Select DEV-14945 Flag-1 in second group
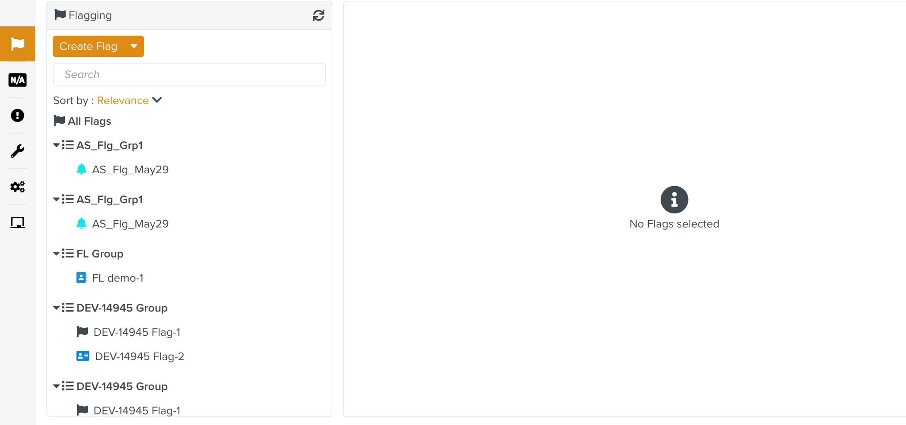Image resolution: width=906 pixels, height=425 pixels. 137,410
